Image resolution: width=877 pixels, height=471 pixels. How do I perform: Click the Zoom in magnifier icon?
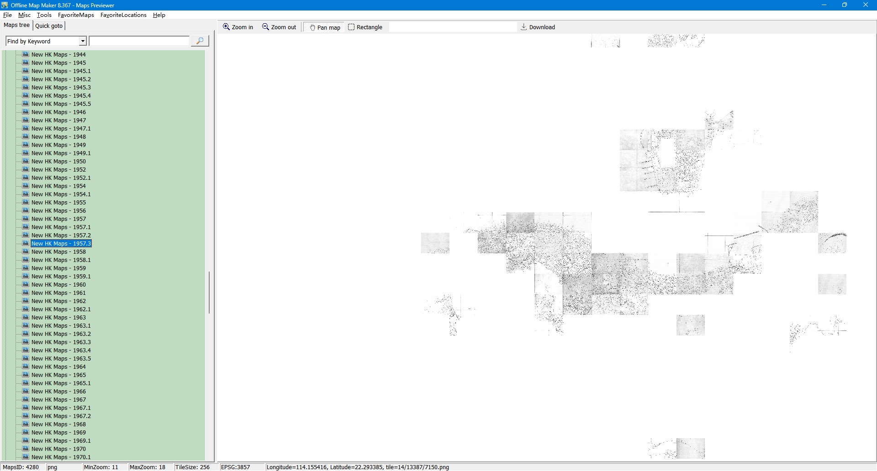(x=226, y=27)
